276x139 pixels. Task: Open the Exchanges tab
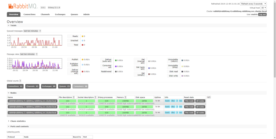[60, 15]
